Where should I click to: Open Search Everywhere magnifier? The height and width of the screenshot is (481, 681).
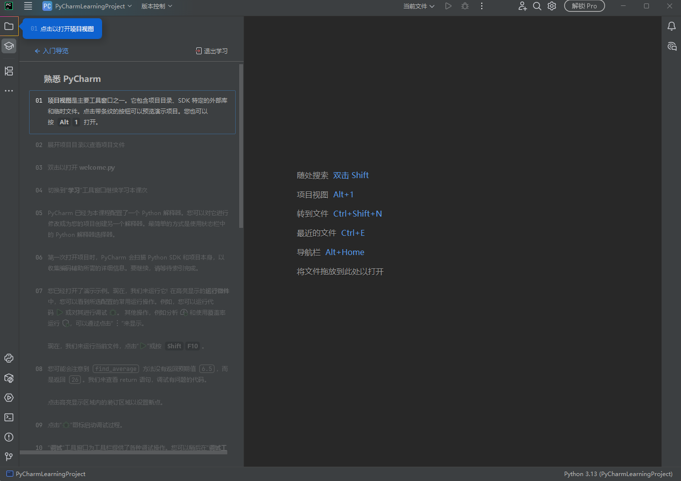pos(537,6)
